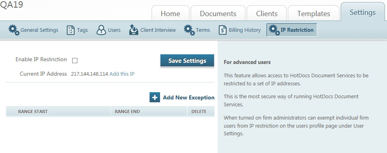Screen dimensions: 387x153
Task: Click the Client Interview download icon
Action: (133, 30)
